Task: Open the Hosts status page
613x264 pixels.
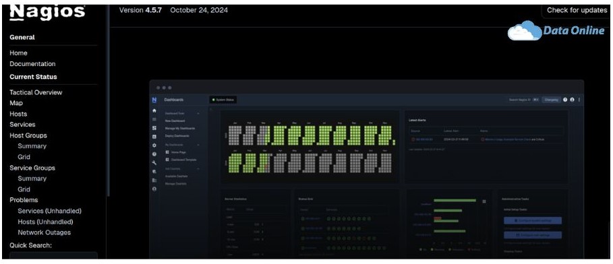Action: (18, 114)
